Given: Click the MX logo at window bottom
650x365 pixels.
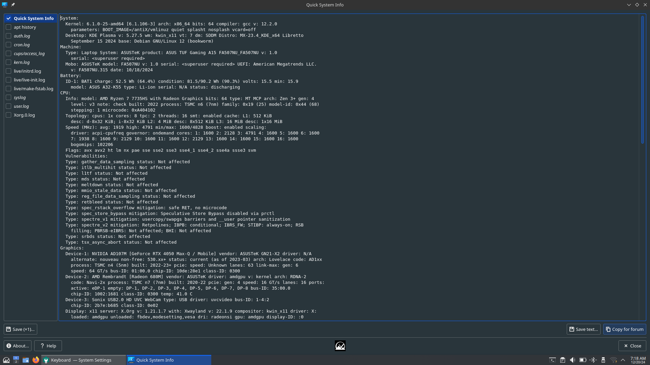Looking at the screenshot, I should pyautogui.click(x=340, y=346).
